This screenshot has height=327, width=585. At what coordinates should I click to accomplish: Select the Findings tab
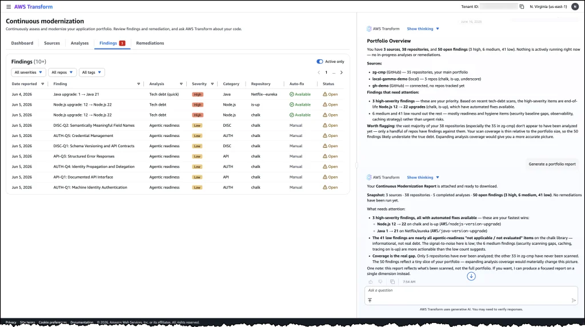(112, 43)
